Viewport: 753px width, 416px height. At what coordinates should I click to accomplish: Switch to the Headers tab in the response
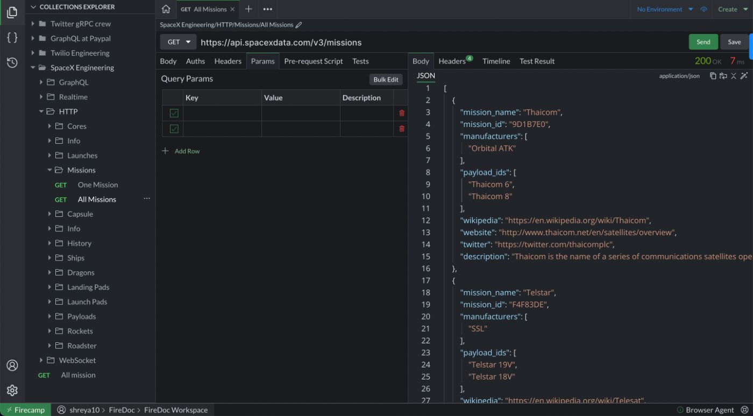point(452,61)
